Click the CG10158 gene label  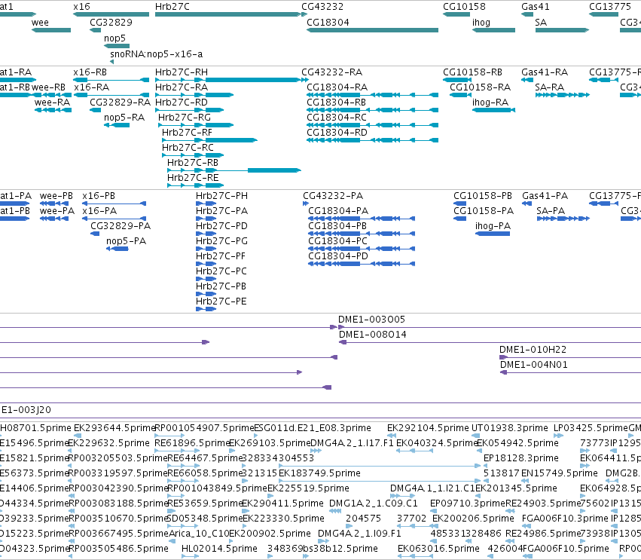click(465, 7)
